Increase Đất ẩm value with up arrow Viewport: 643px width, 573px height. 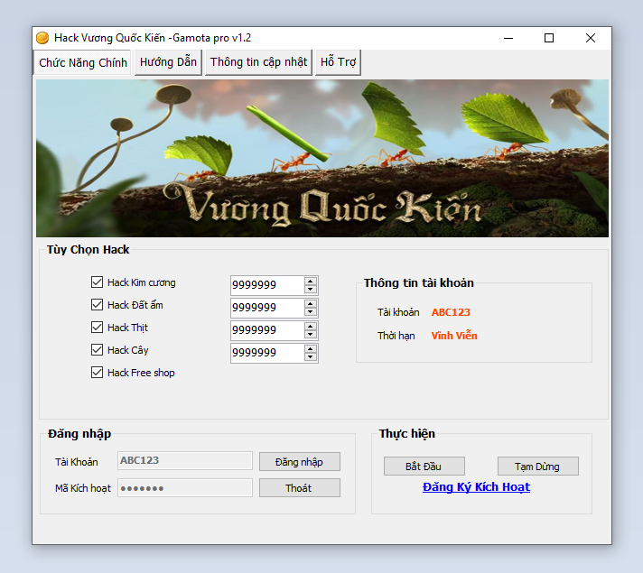(311, 303)
